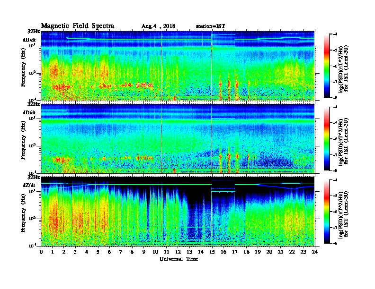Click the '16' hour tick label
The width and height of the screenshot is (375, 289).
tap(223, 252)
